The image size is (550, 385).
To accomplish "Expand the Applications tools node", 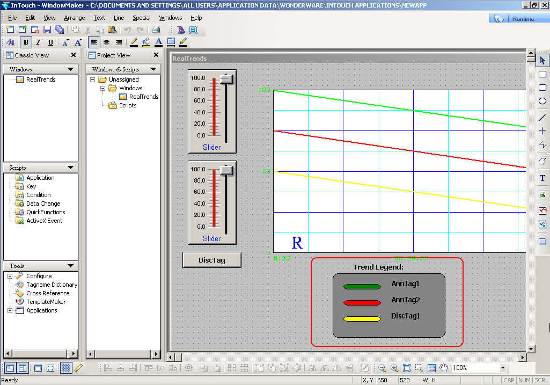I will (10, 310).
